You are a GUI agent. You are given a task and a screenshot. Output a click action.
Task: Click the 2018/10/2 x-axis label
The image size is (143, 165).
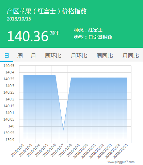pyautogui.click(x=17, y=150)
